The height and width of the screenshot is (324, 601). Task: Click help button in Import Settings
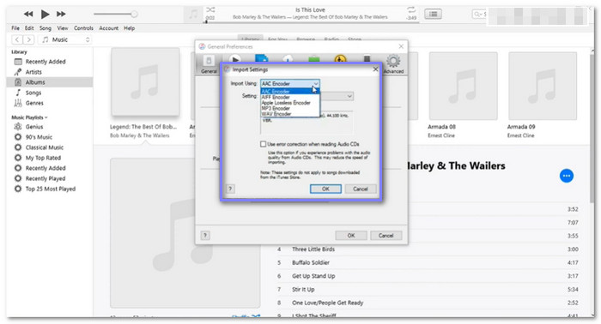coord(230,189)
